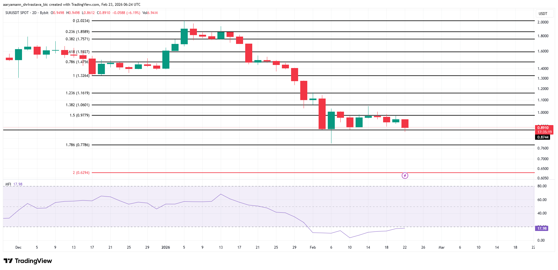Select the MFI indicator label

[8, 184]
